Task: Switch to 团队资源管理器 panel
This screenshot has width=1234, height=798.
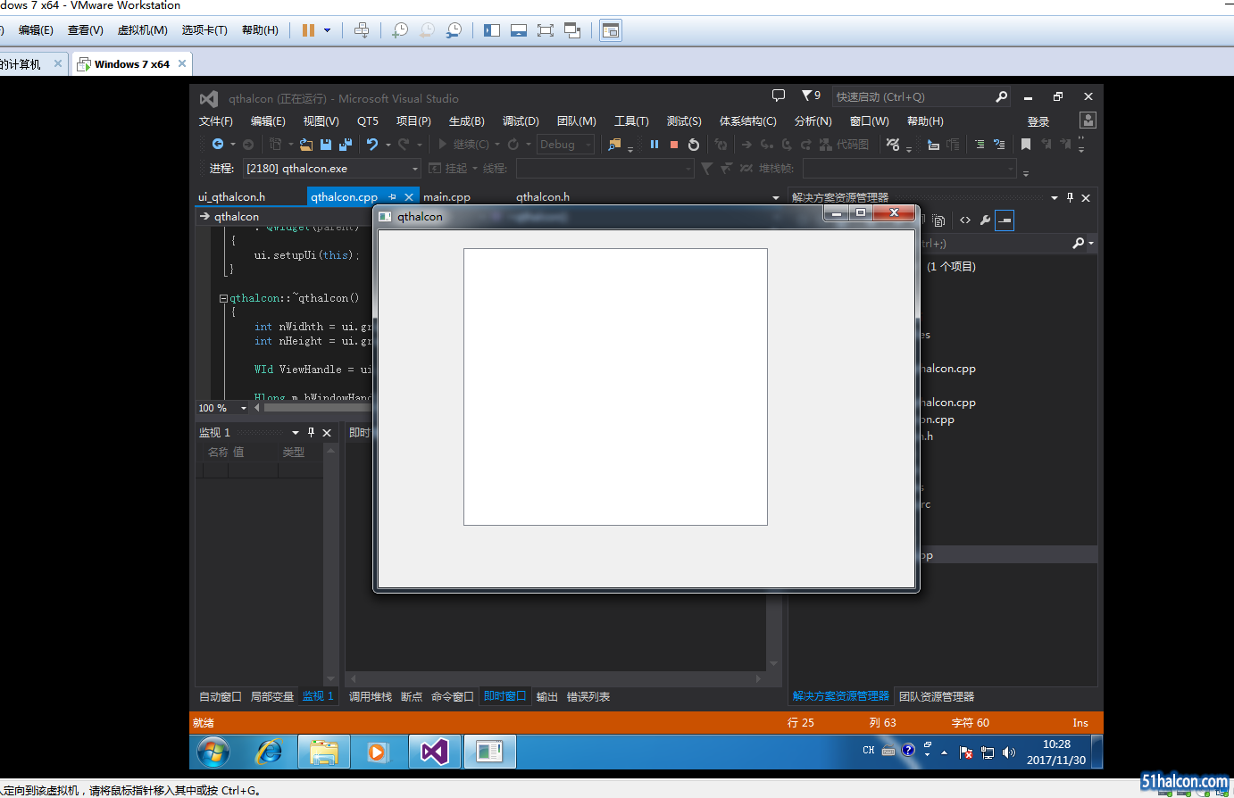Action: point(937,696)
